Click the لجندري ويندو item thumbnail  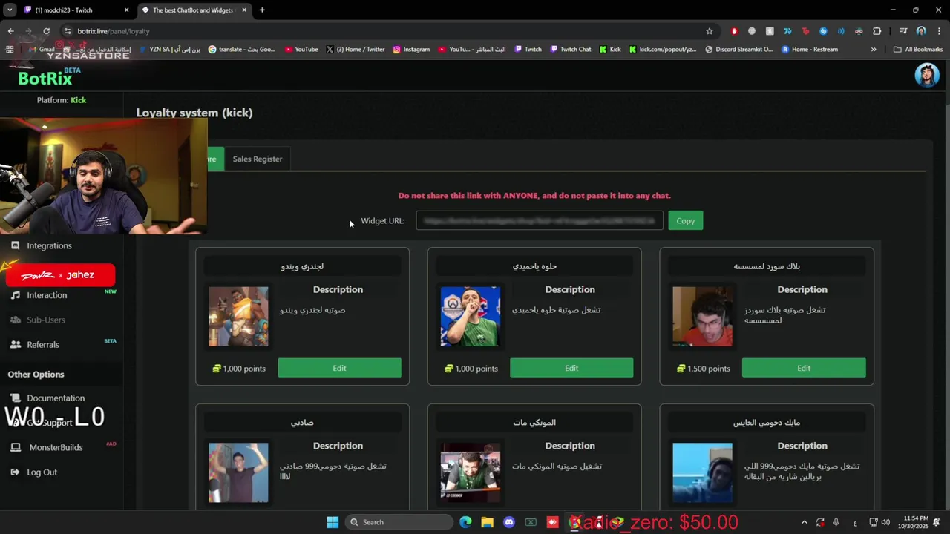click(238, 317)
